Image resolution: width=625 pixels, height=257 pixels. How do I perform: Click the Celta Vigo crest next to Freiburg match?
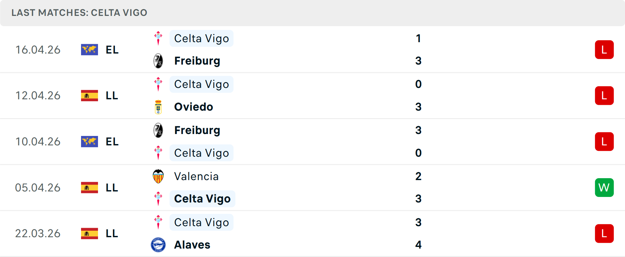(158, 38)
